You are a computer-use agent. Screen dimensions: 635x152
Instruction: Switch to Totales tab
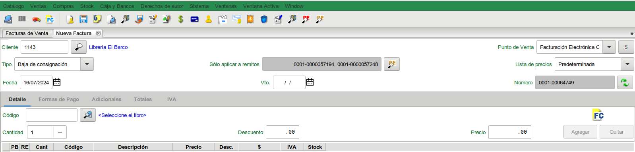[x=143, y=99]
